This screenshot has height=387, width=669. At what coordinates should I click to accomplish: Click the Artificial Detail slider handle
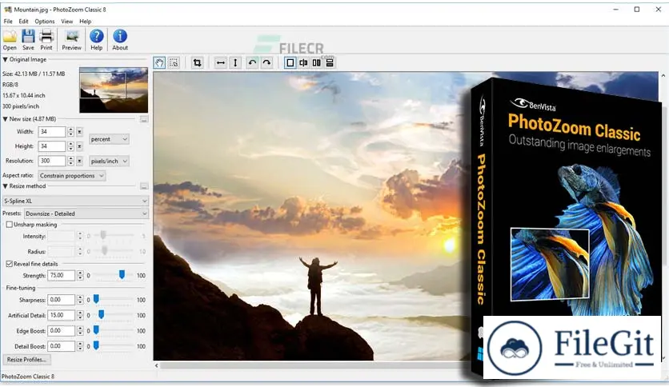click(x=101, y=315)
